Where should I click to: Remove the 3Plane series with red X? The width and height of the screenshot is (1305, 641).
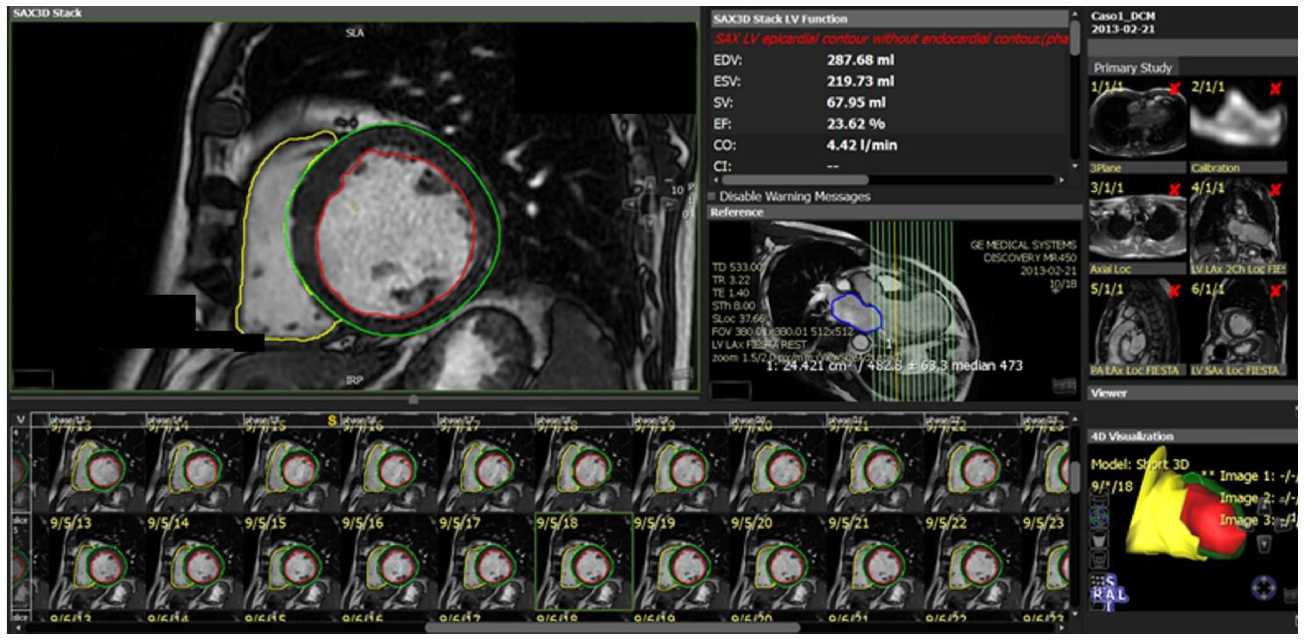(1175, 89)
